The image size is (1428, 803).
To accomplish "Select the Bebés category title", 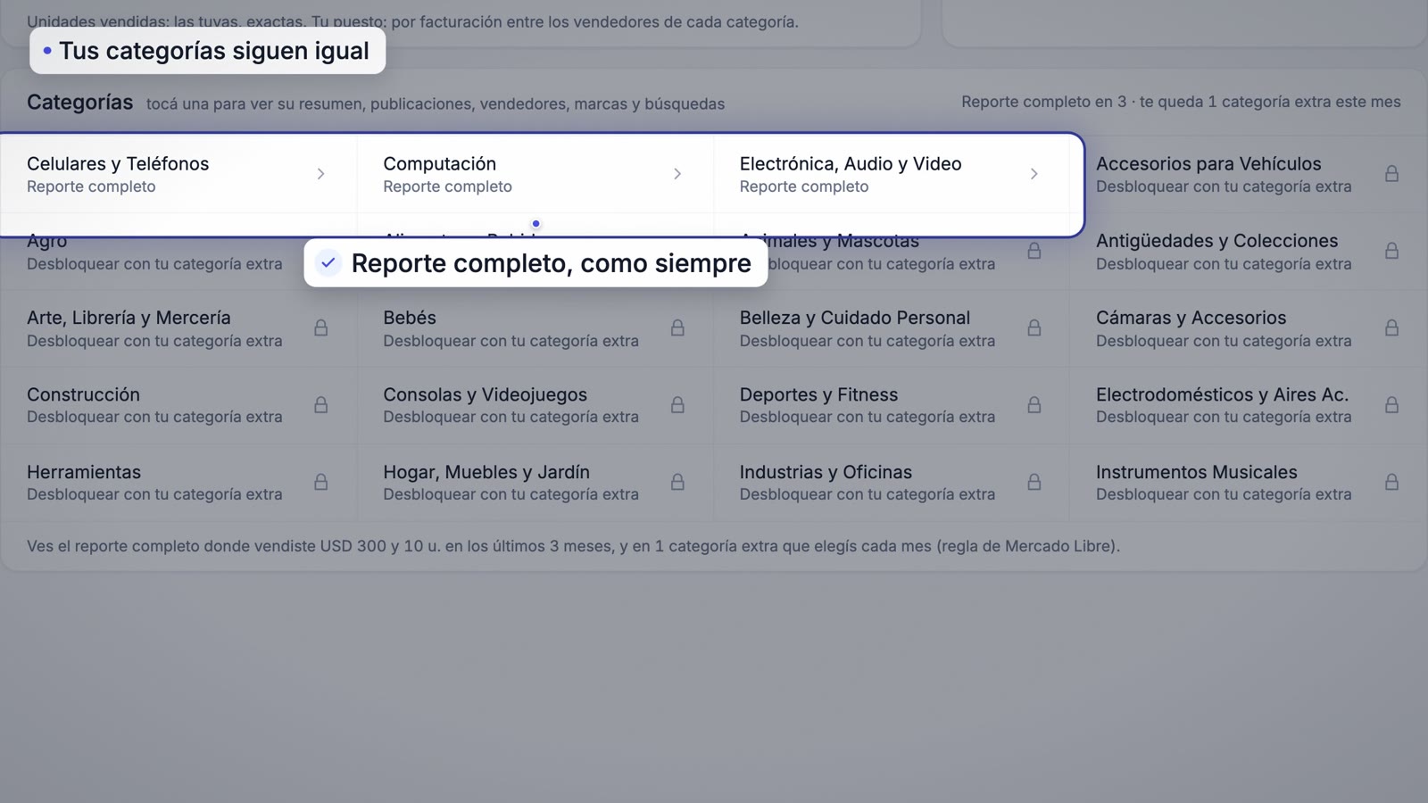I will click(410, 318).
